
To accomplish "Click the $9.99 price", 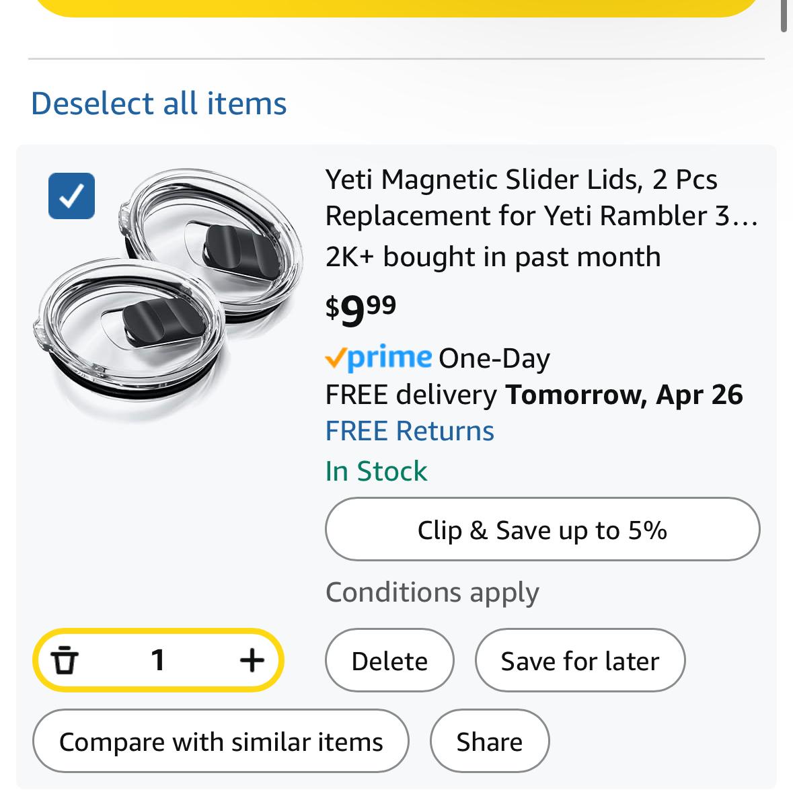I will [x=361, y=310].
